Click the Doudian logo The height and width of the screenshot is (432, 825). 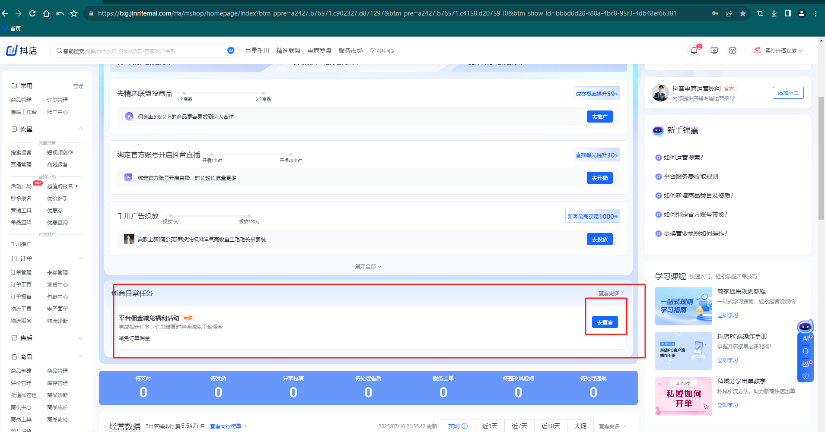point(22,50)
